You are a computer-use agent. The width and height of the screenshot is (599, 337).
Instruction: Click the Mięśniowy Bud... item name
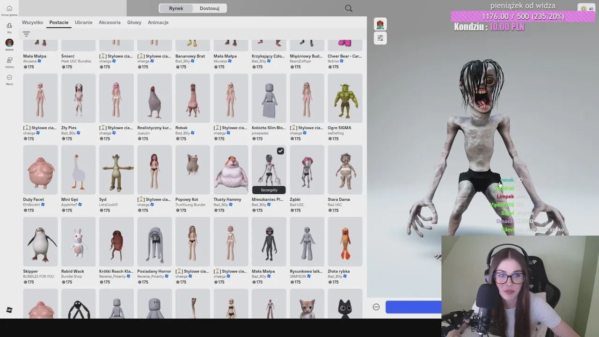306,56
